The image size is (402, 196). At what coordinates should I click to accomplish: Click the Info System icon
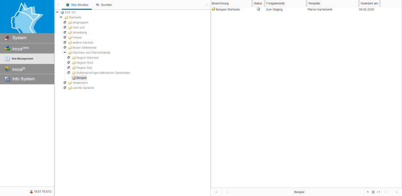7,79
